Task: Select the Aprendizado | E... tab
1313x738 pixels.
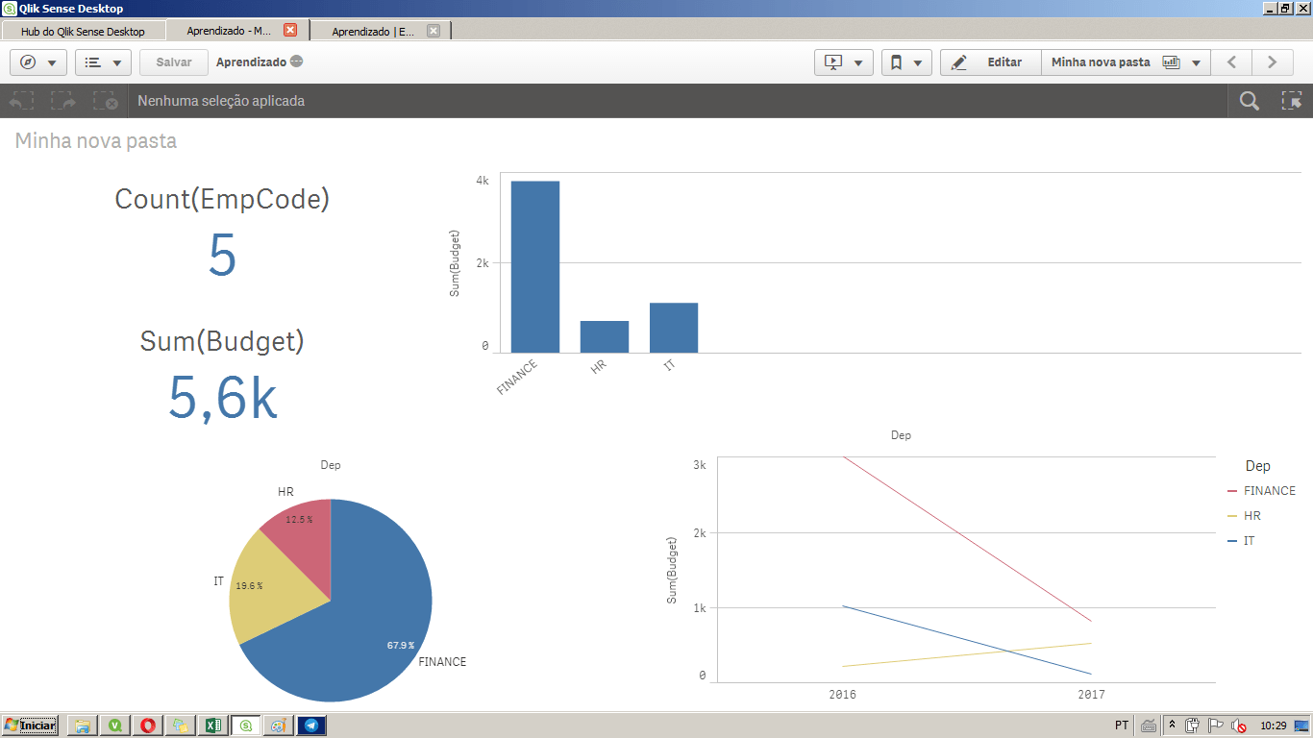Action: [x=375, y=30]
